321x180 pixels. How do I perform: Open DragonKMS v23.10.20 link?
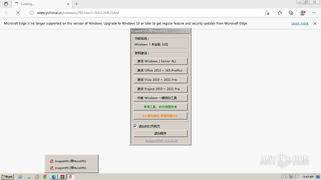[162, 141]
